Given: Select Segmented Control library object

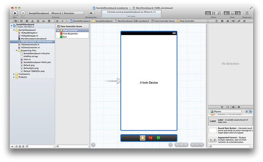Looking at the screenshot, I should [230, 140].
